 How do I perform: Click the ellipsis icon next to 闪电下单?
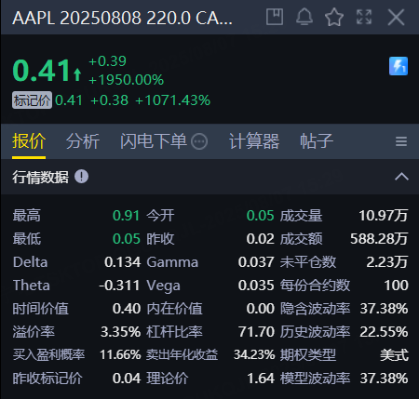tap(199, 141)
